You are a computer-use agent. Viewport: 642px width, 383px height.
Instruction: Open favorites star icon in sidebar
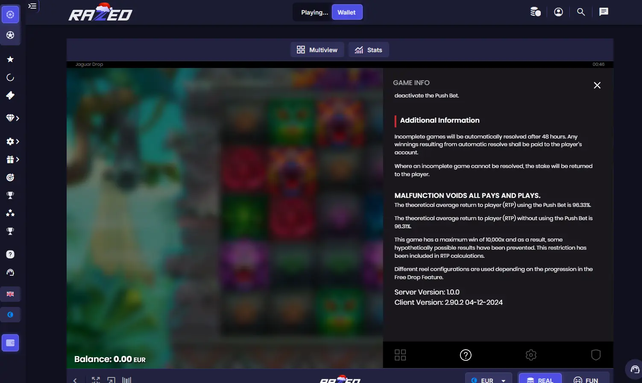coord(10,59)
